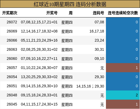
Task: Click cyan 2 cell in row 26048
Action: click(x=123, y=95)
